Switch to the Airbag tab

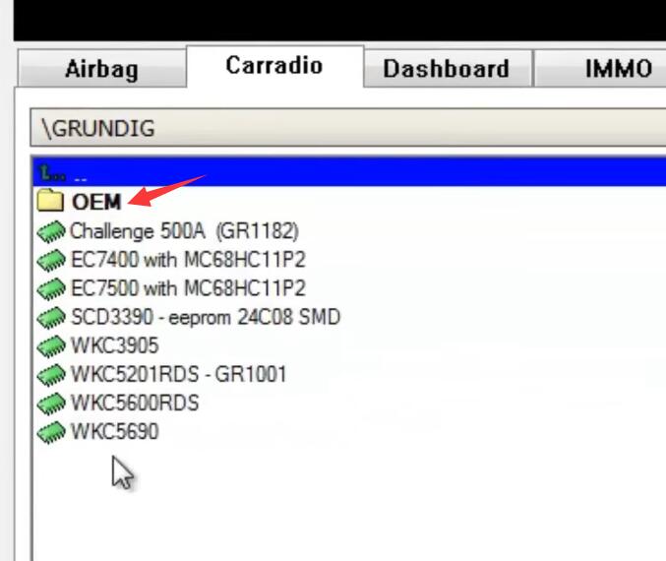click(x=102, y=69)
